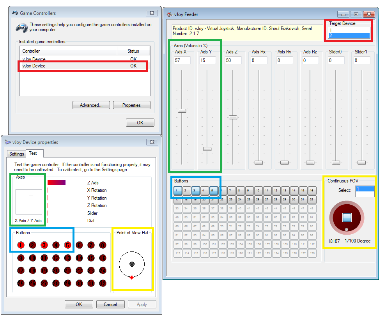Click the Slider0 slider thumb
This screenshot has height=315, width=386.
(x=336, y=163)
